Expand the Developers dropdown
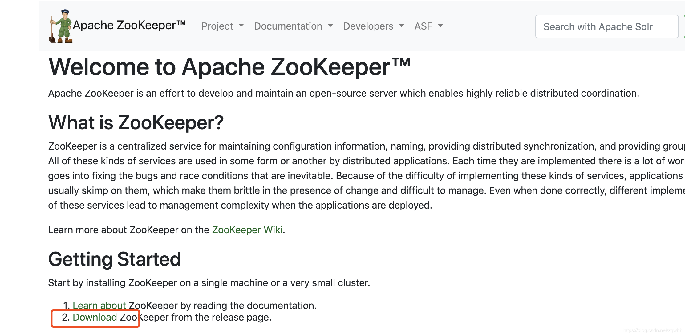685x336 pixels. point(368,26)
